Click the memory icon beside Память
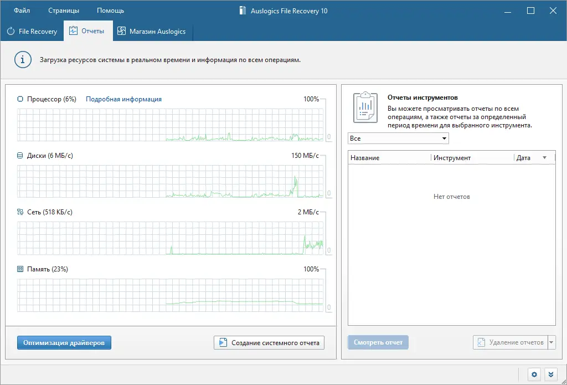Image resolution: width=567 pixels, height=385 pixels. (x=20, y=269)
